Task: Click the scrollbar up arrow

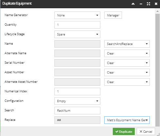Action: coord(157,11)
